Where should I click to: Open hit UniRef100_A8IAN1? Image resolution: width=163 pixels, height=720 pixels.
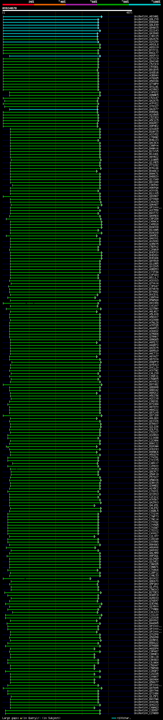click(x=146, y=17)
